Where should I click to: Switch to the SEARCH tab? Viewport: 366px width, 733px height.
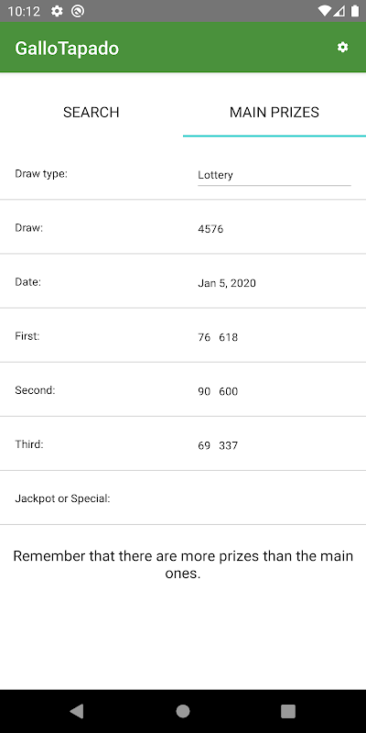pyautogui.click(x=91, y=112)
